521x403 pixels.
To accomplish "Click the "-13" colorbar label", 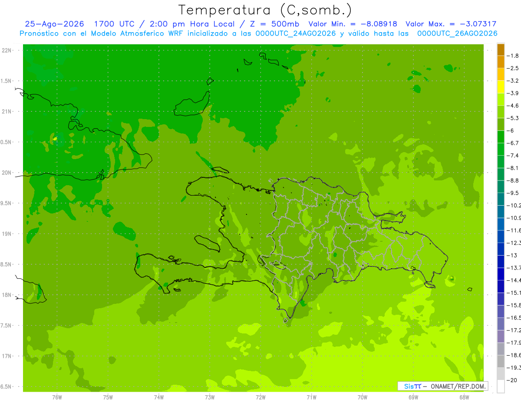I will pos(513,255).
